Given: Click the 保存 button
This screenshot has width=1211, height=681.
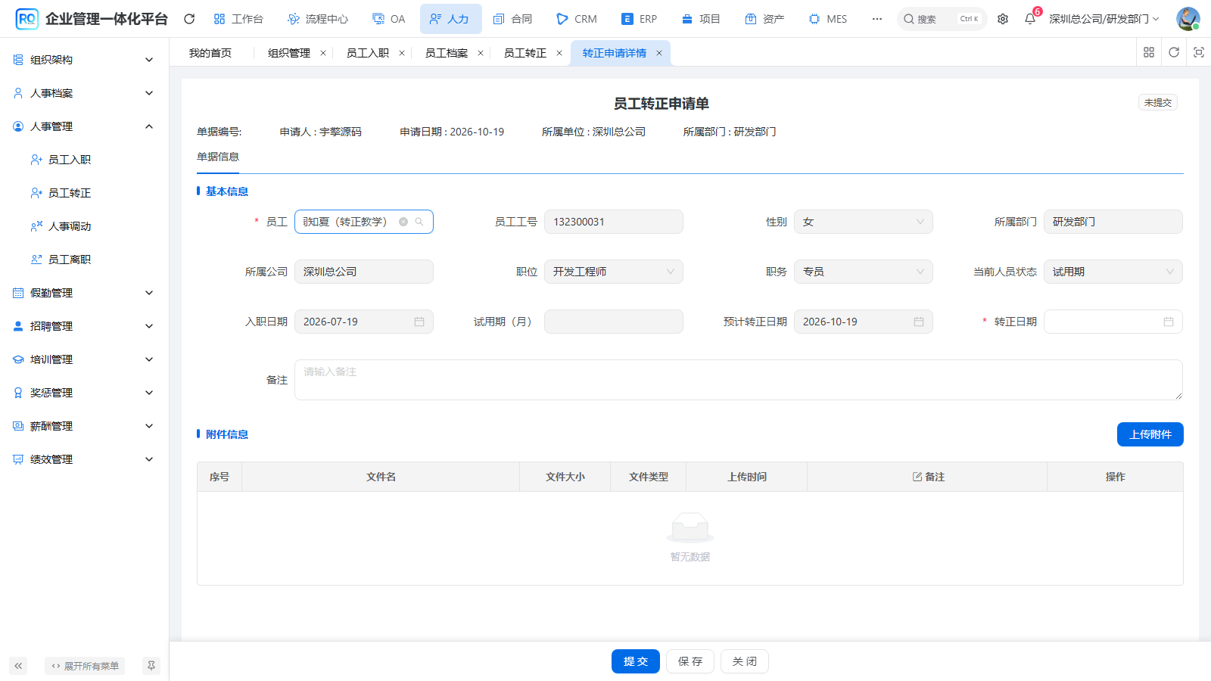Looking at the screenshot, I should pos(690,661).
